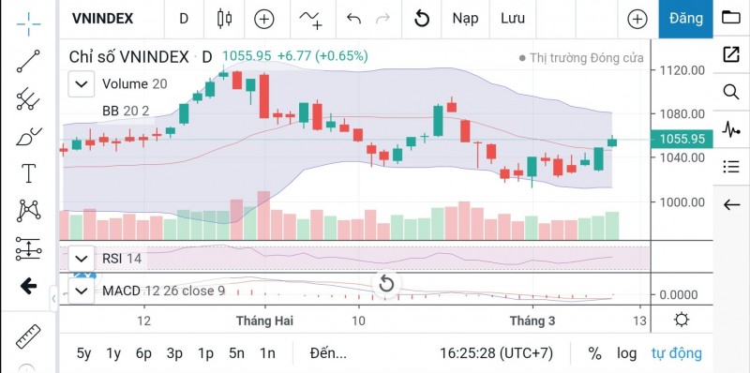Screen dimensions: 750x373
Task: Toggle percent scale mode
Action: point(594,354)
